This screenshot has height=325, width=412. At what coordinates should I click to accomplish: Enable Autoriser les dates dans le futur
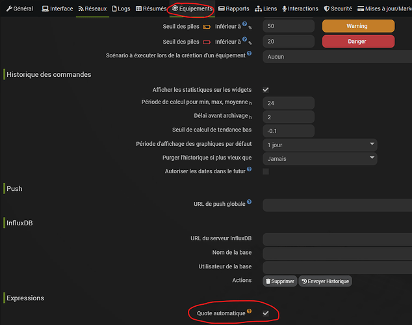(x=266, y=171)
